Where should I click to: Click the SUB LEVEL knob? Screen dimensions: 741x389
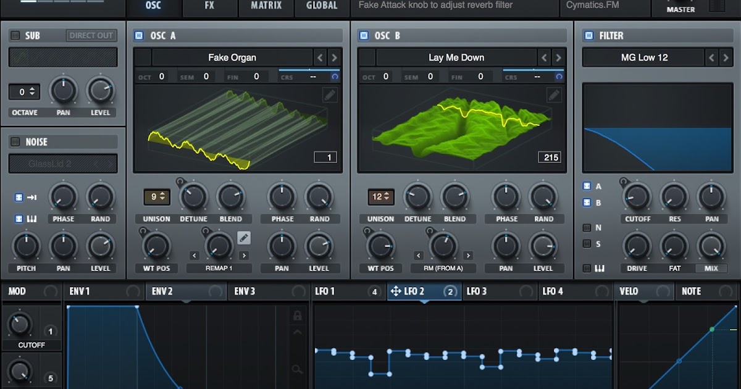(x=101, y=91)
